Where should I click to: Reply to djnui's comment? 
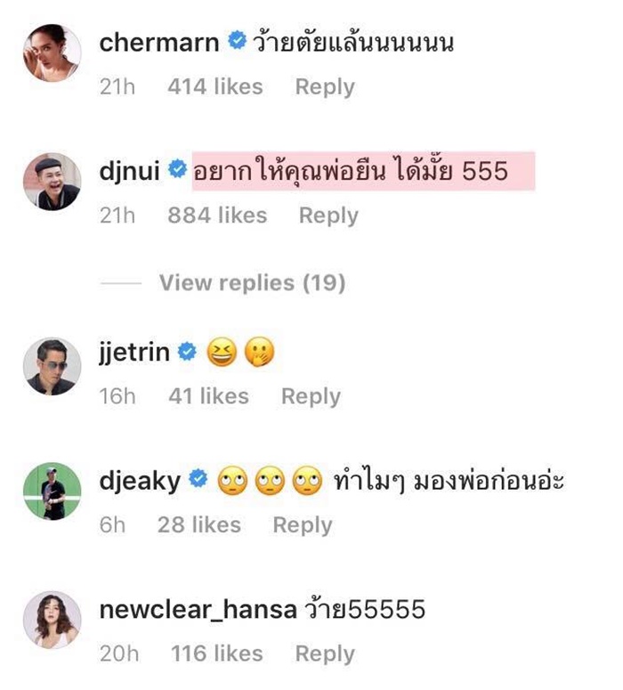point(328,215)
